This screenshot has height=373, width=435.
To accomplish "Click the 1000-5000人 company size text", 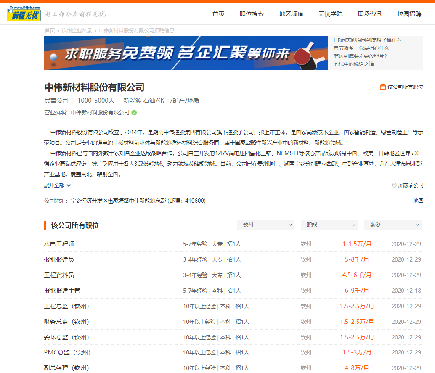I will click(96, 101).
